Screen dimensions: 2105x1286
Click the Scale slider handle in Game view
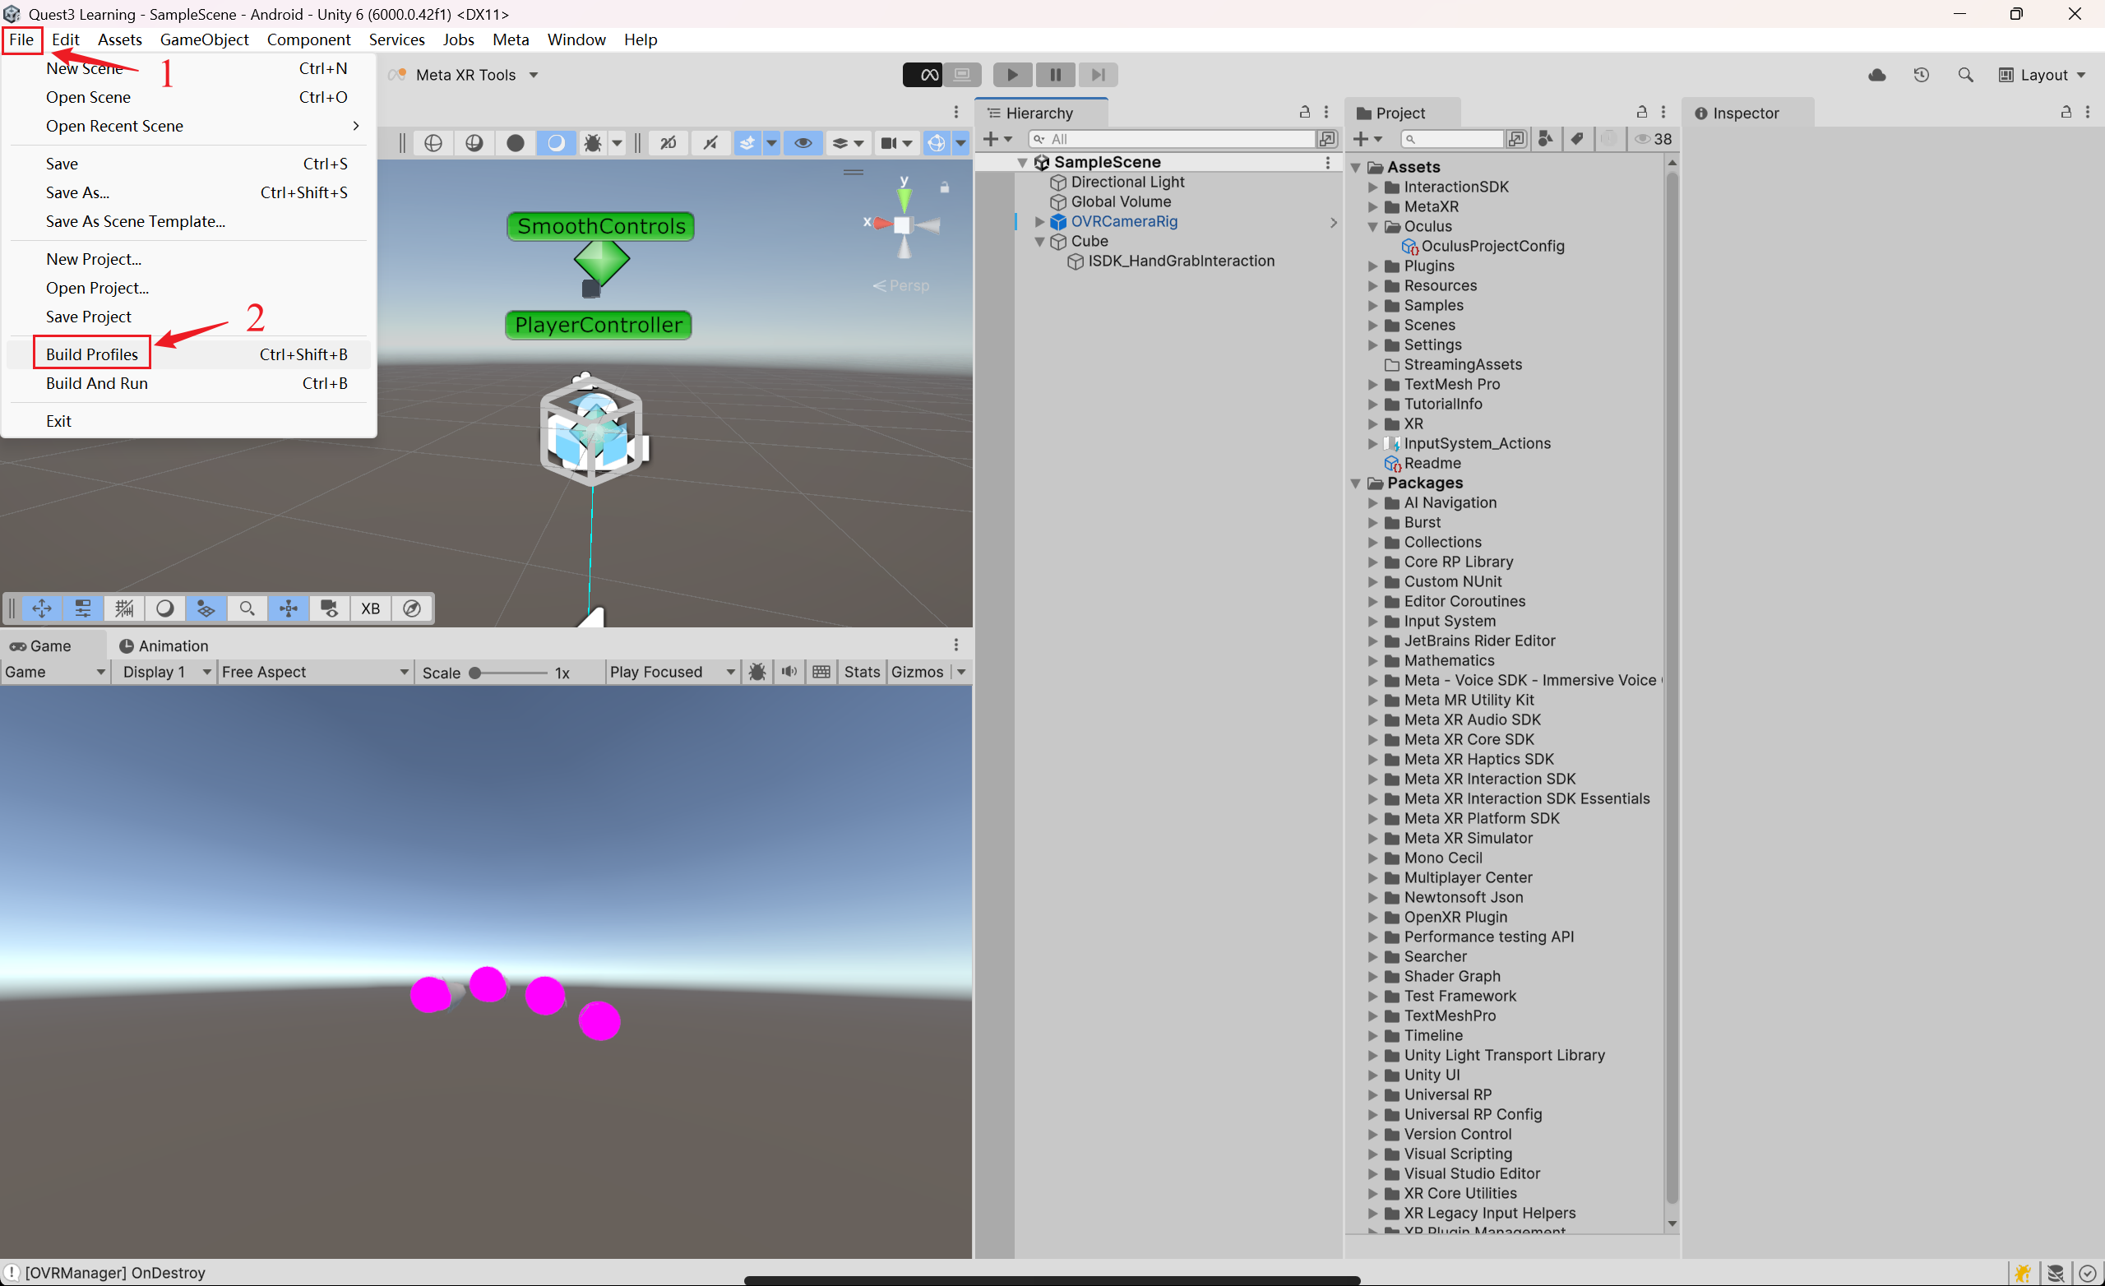coord(475,673)
